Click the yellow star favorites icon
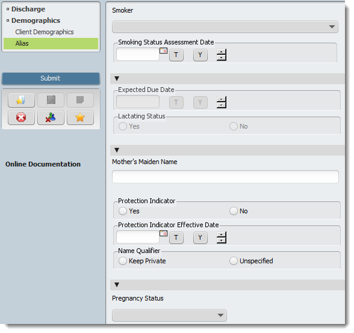The image size is (354, 333). click(x=80, y=117)
